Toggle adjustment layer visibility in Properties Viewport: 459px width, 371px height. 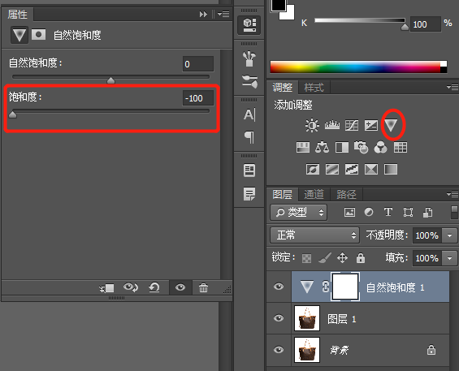click(180, 287)
